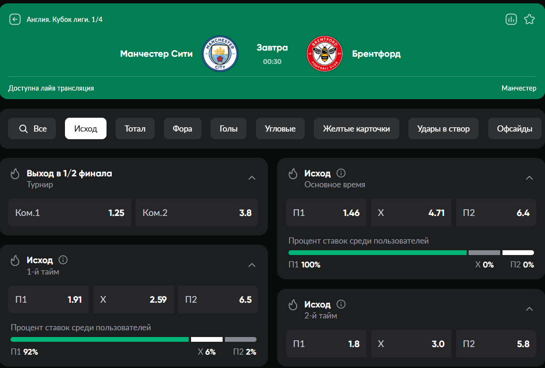
Task: Click the Manchester City club crest
Action: coord(220,54)
